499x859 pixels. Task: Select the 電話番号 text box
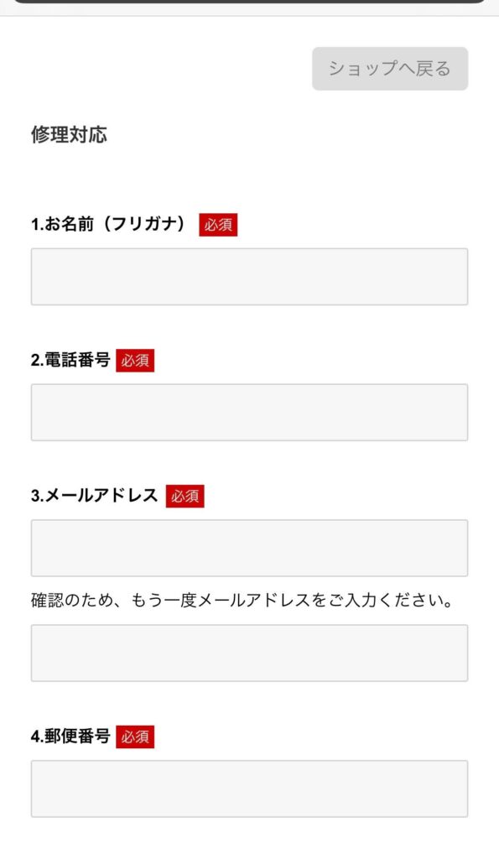(x=249, y=413)
